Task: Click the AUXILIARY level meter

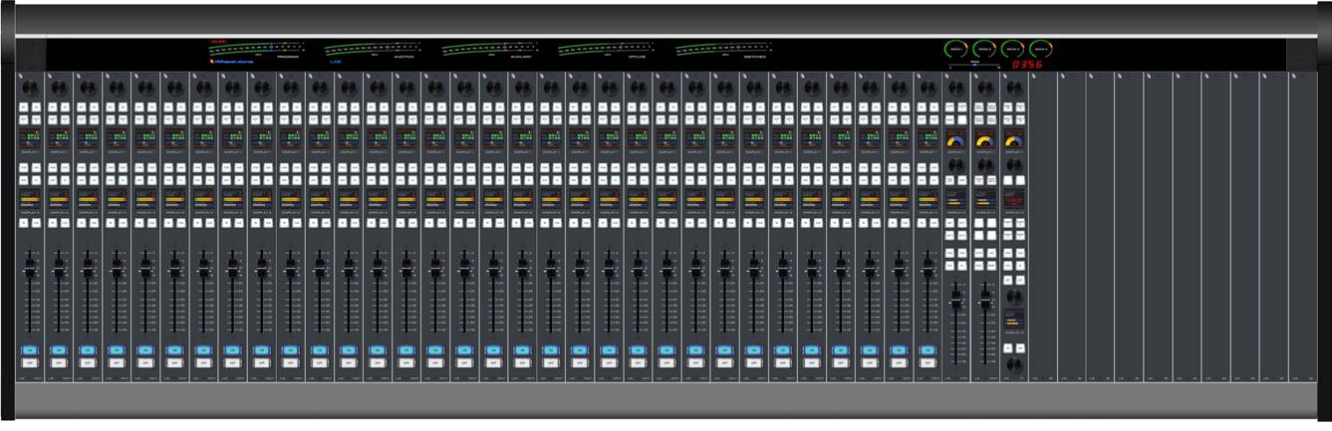Action: [487, 47]
